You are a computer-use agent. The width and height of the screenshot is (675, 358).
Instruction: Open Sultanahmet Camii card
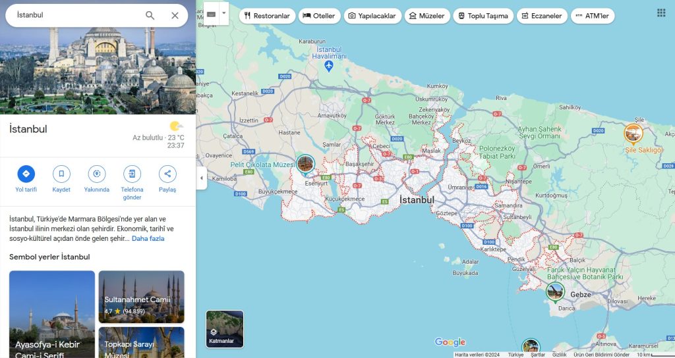pos(141,297)
